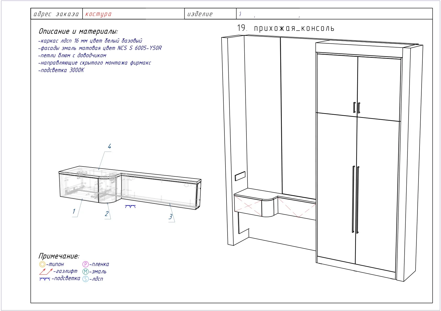Click the red order address 'костура'
Image resolution: width=441 pixels, height=311 pixels.
pyautogui.click(x=98, y=14)
